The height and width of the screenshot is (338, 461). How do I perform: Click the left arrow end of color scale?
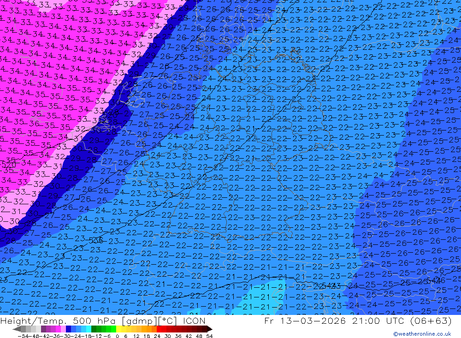click(x=17, y=329)
